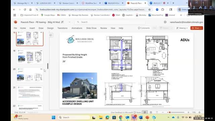Click the PowerPoint Search box
The height and width of the screenshot is (121, 215).
110,22
